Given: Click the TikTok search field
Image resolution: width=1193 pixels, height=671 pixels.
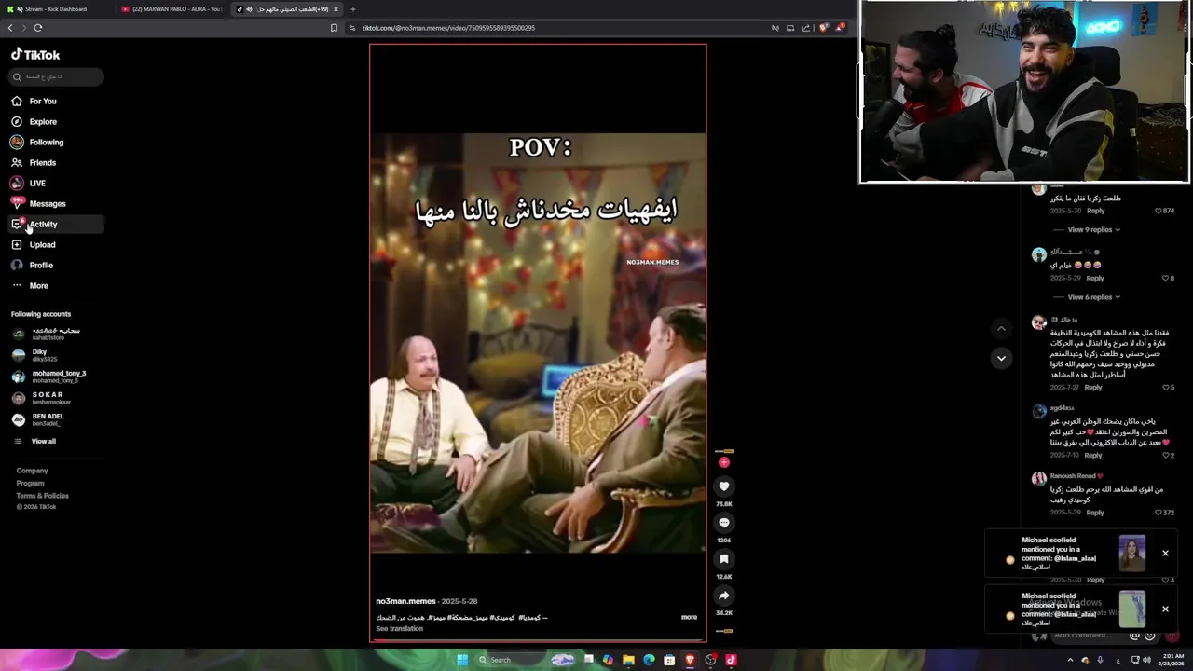Looking at the screenshot, I should [x=57, y=76].
